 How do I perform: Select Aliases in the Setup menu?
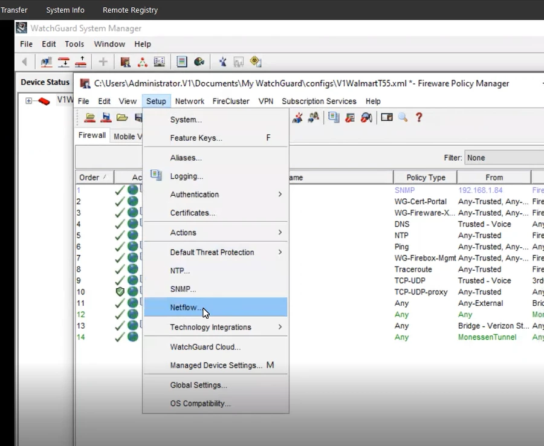(215, 158)
